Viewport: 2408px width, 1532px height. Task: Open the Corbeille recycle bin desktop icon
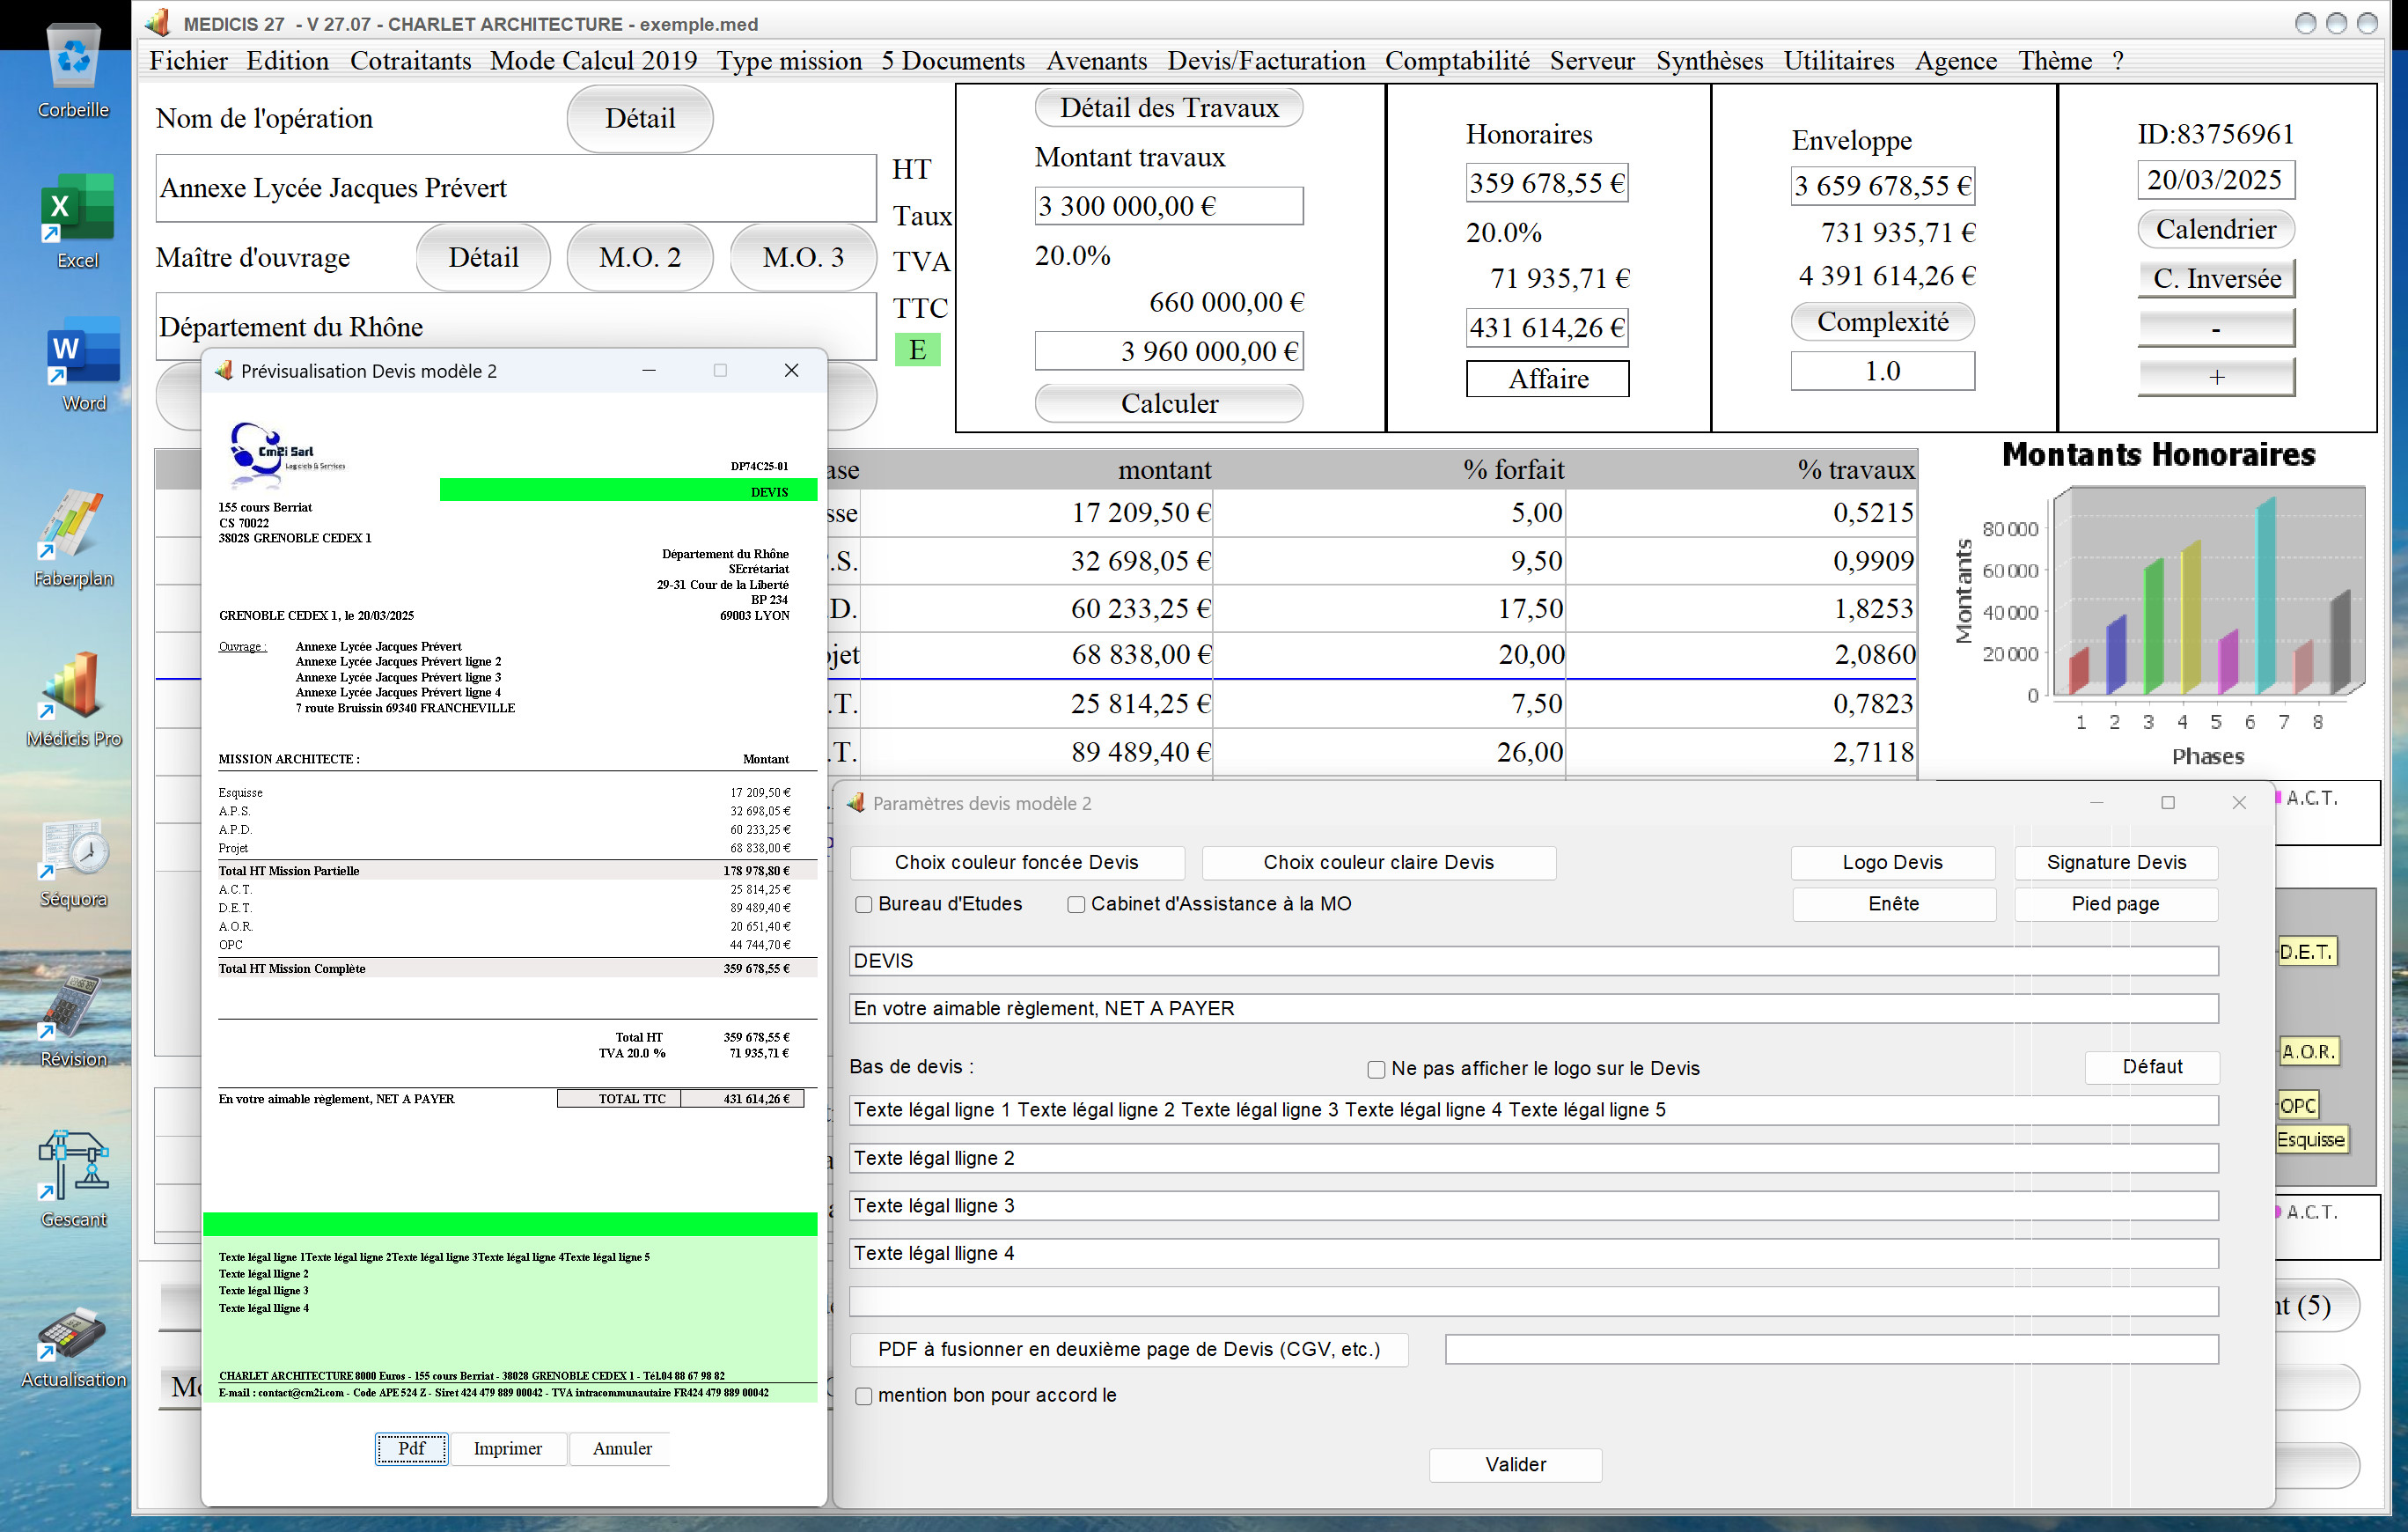point(73,70)
